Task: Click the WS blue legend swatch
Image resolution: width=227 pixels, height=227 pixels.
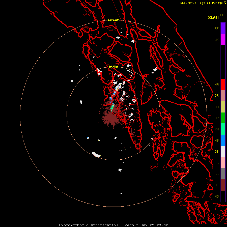Action: click(x=223, y=140)
